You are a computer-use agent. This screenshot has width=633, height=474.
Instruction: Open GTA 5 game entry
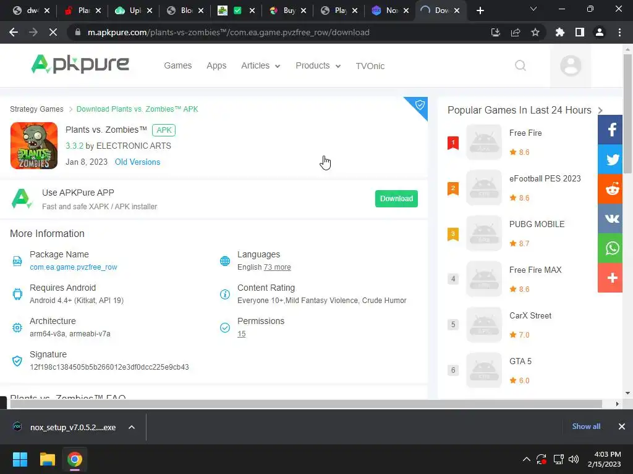520,361
